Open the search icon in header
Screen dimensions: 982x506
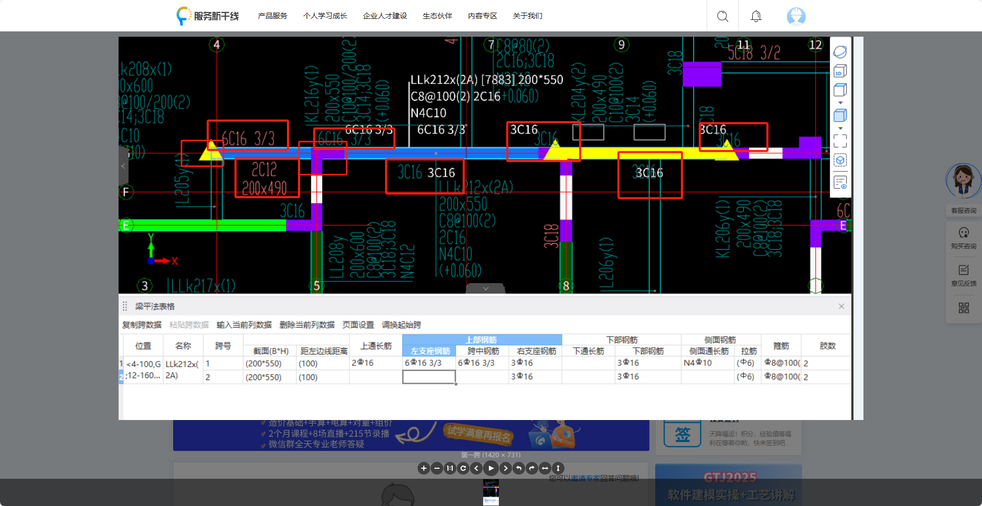pyautogui.click(x=722, y=16)
